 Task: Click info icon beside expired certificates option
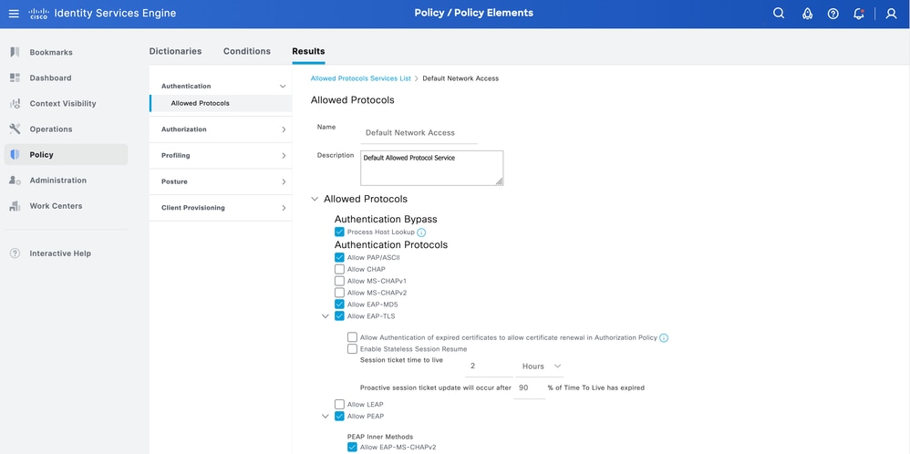[664, 337]
